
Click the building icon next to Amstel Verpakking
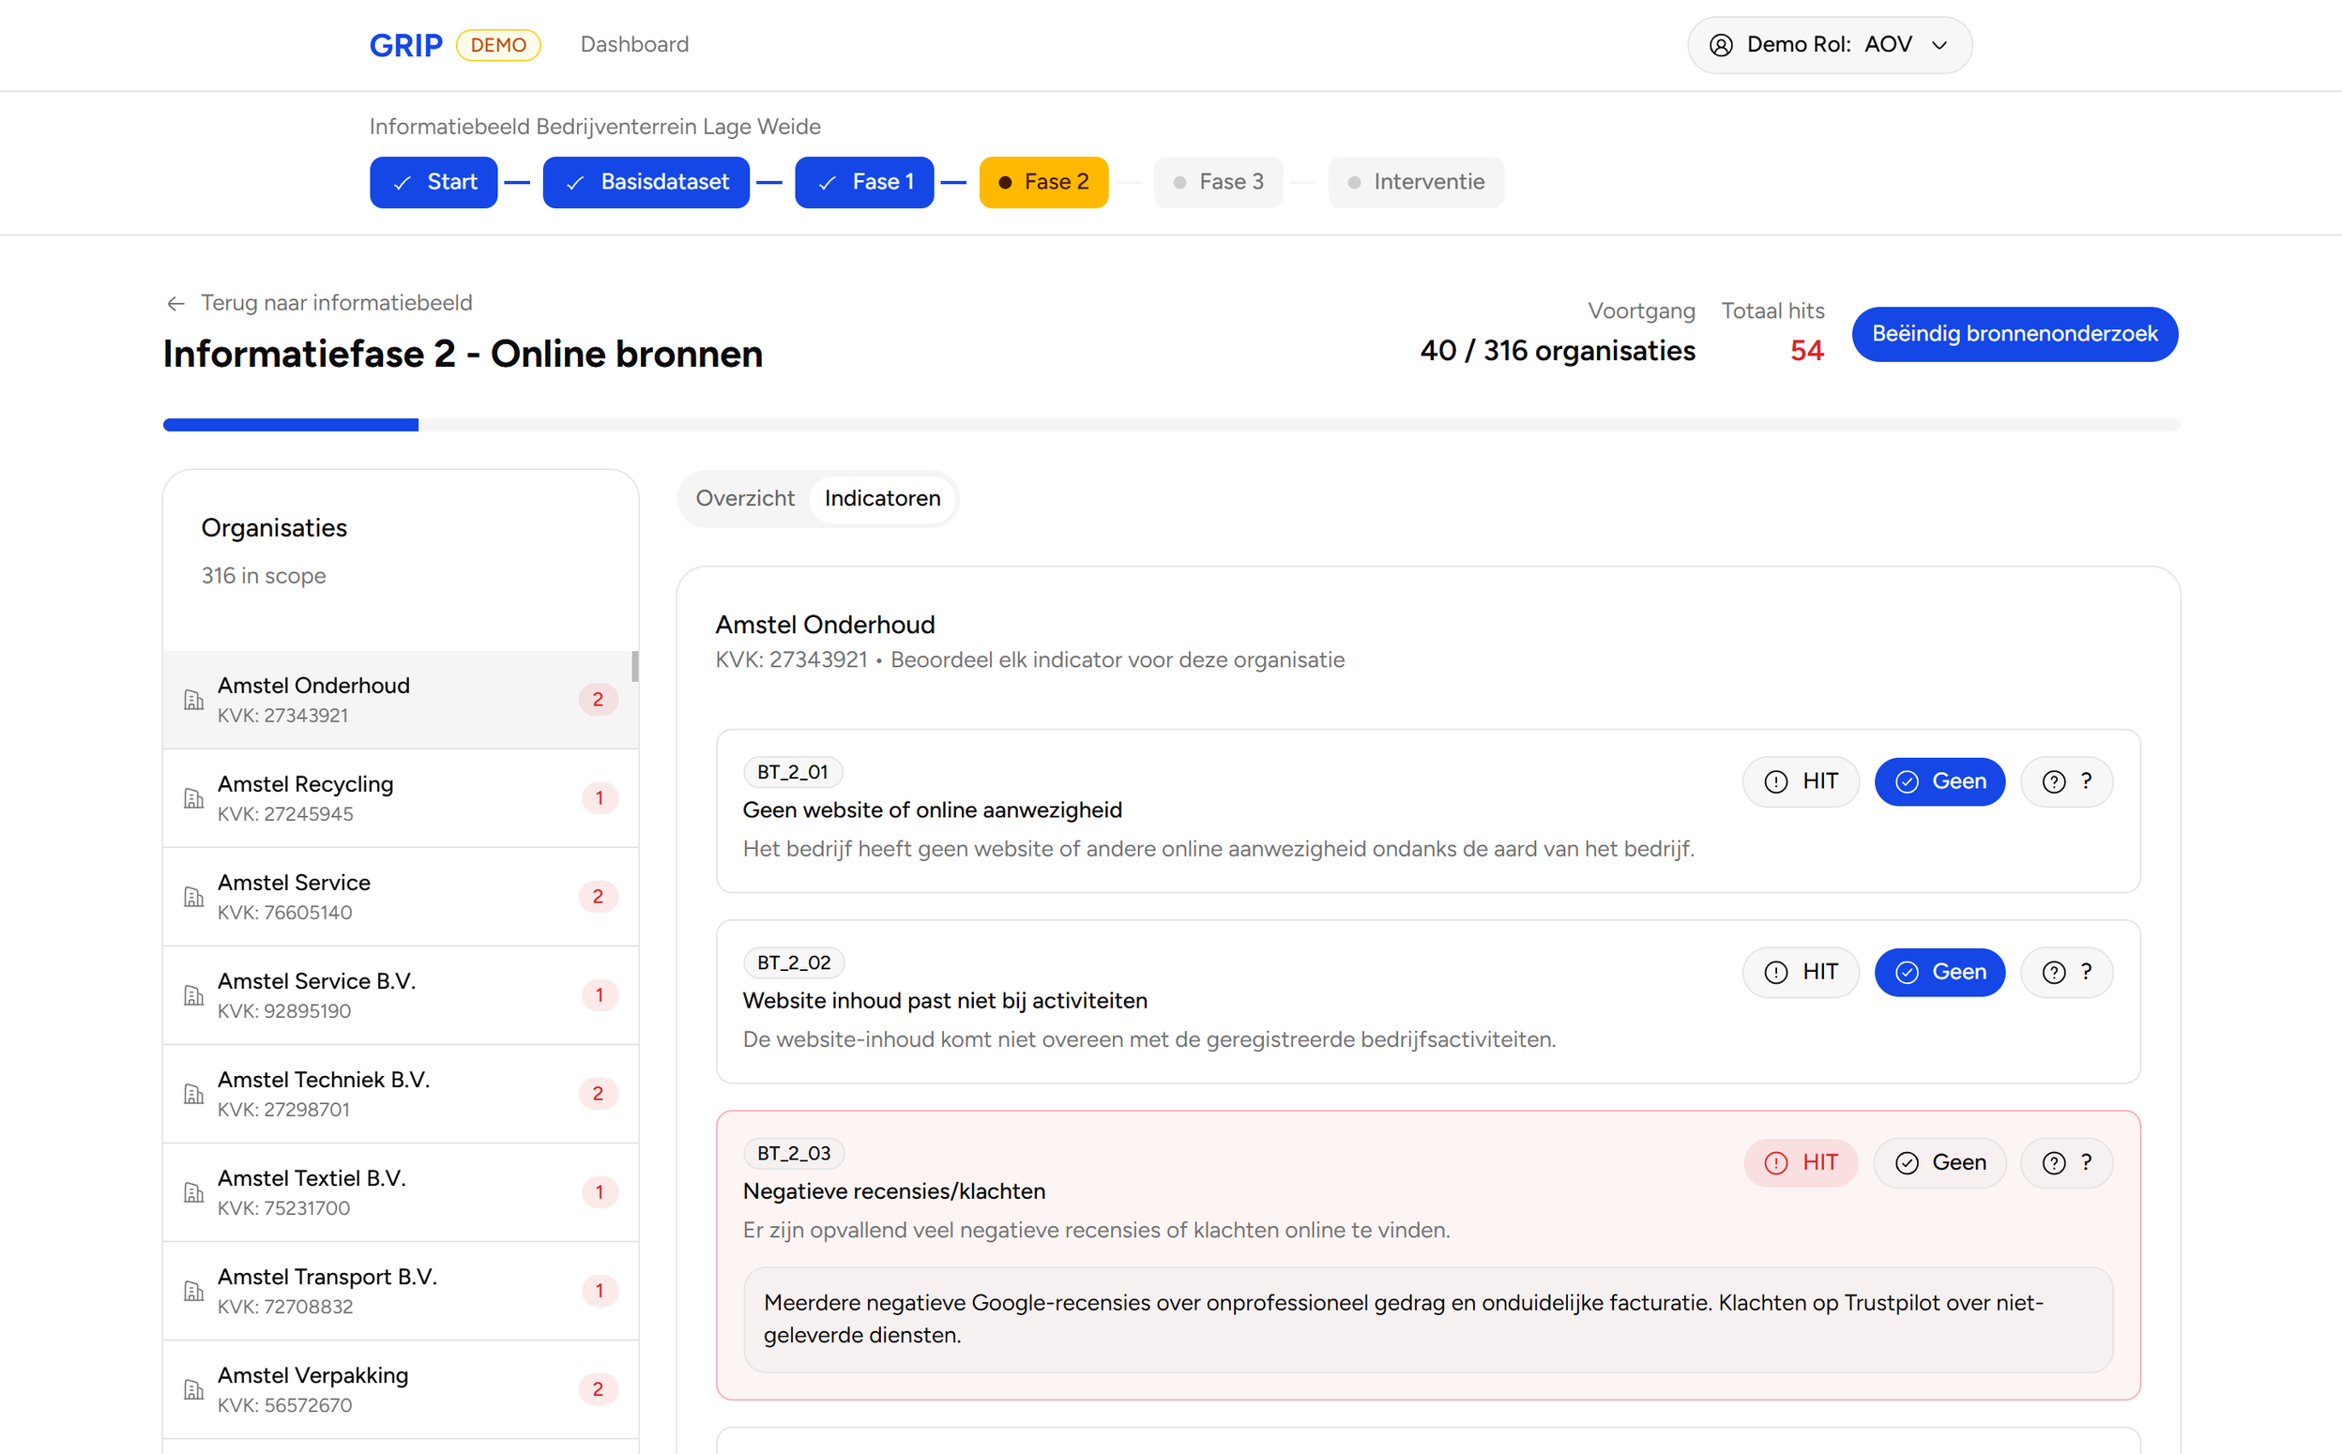click(193, 1388)
